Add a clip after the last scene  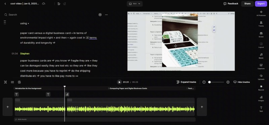pos(202,107)
